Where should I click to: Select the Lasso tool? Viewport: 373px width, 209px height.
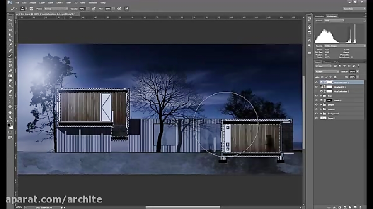(x=10, y=30)
